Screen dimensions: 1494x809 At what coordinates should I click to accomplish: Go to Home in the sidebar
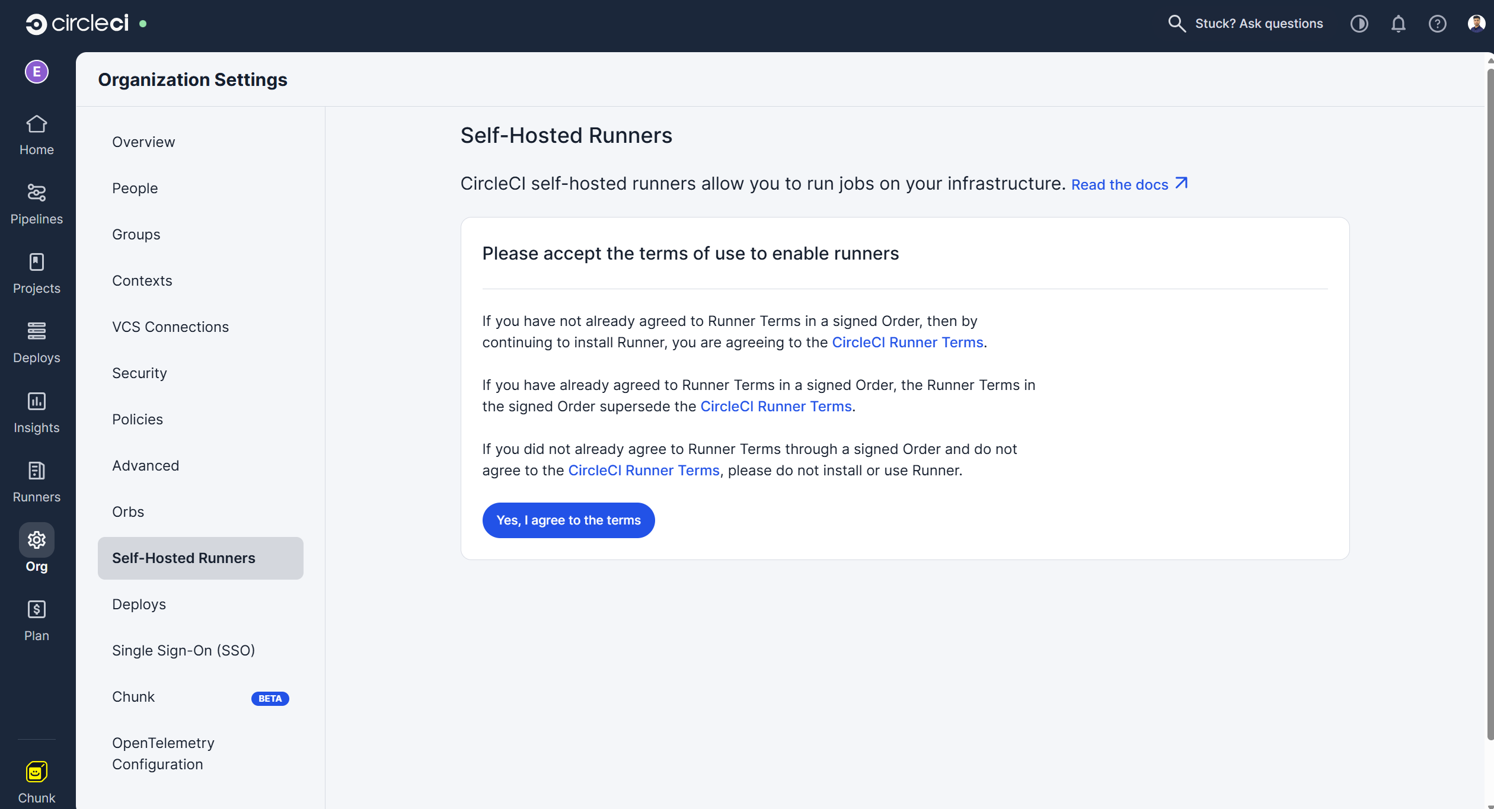pyautogui.click(x=37, y=136)
